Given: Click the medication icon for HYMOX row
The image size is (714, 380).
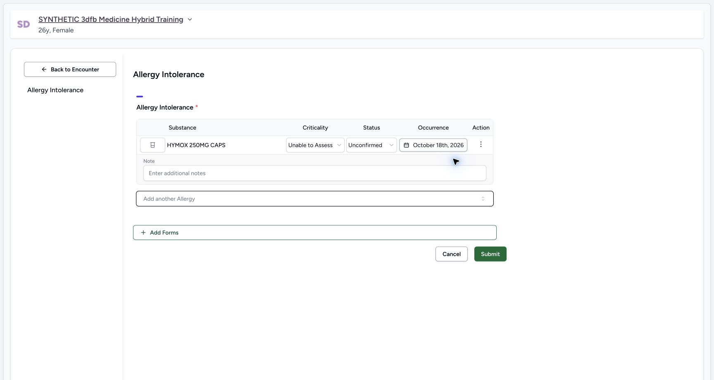Looking at the screenshot, I should (x=152, y=145).
